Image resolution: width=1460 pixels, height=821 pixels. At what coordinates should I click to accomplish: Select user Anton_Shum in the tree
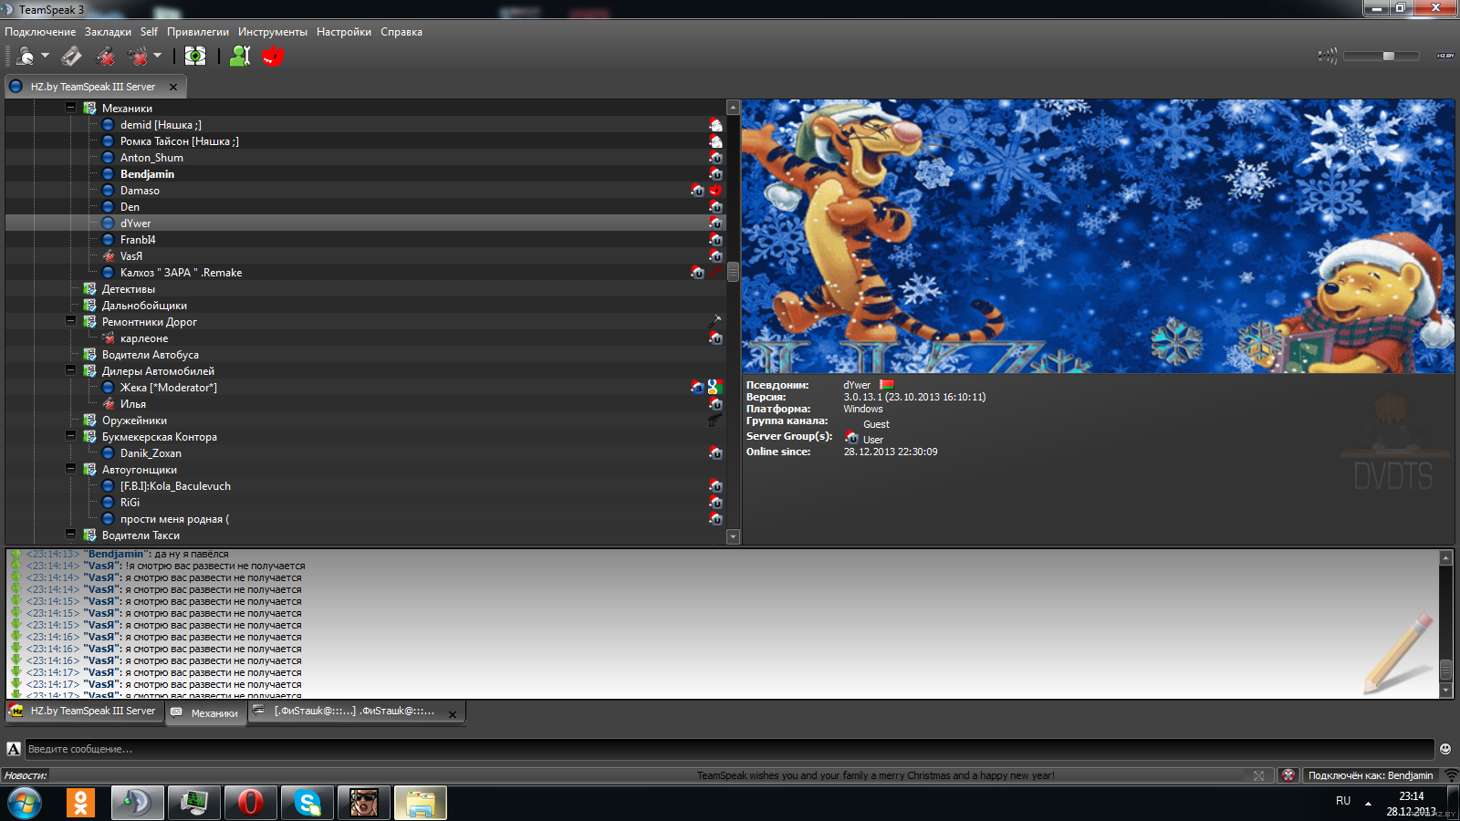(x=151, y=158)
